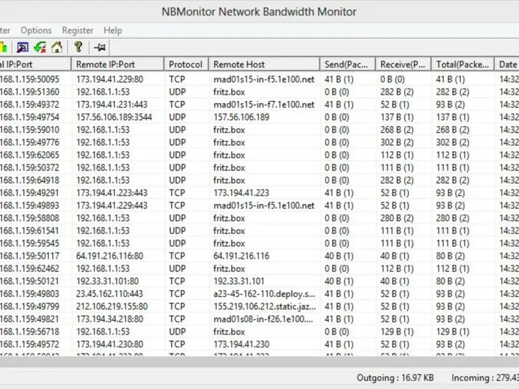Viewport: 519px width, 389px height.
Task: Click the 302 B (2) receive value
Action: click(x=397, y=142)
